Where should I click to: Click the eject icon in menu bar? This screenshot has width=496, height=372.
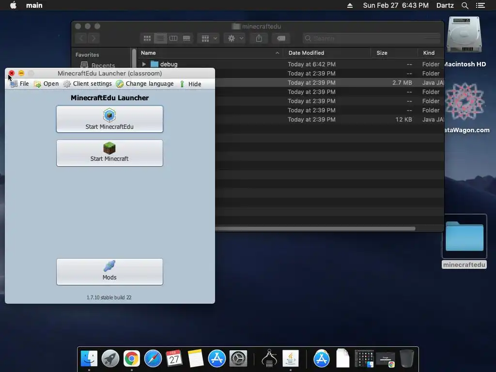pos(350,5)
